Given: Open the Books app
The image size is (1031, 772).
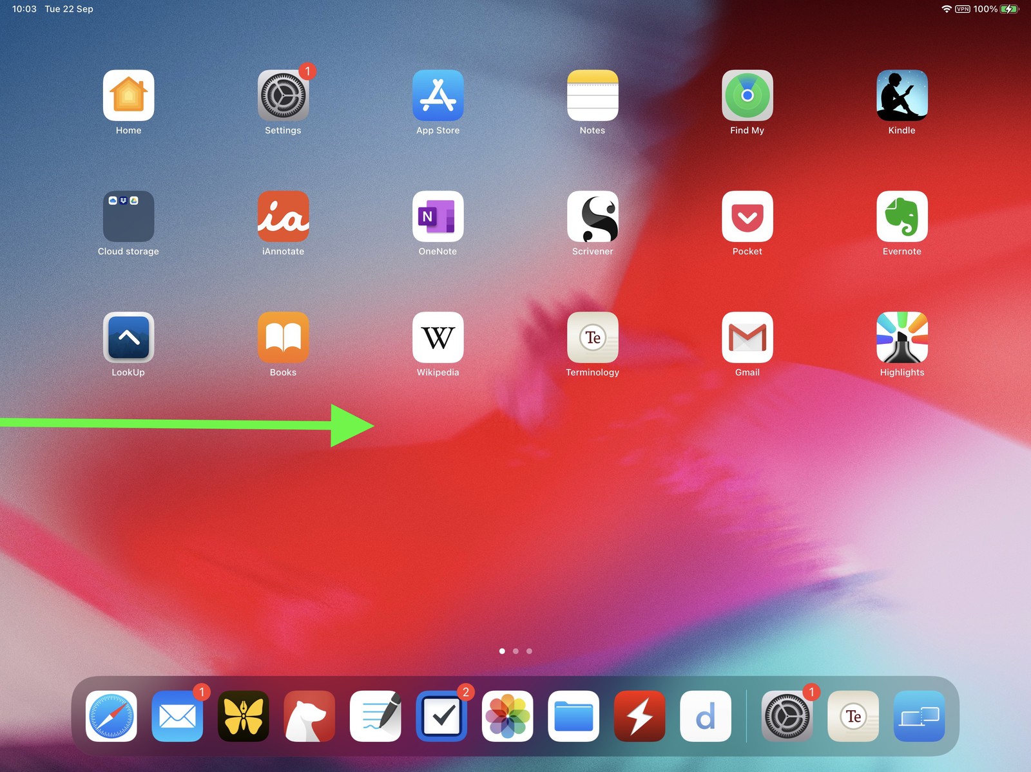Looking at the screenshot, I should (x=283, y=337).
